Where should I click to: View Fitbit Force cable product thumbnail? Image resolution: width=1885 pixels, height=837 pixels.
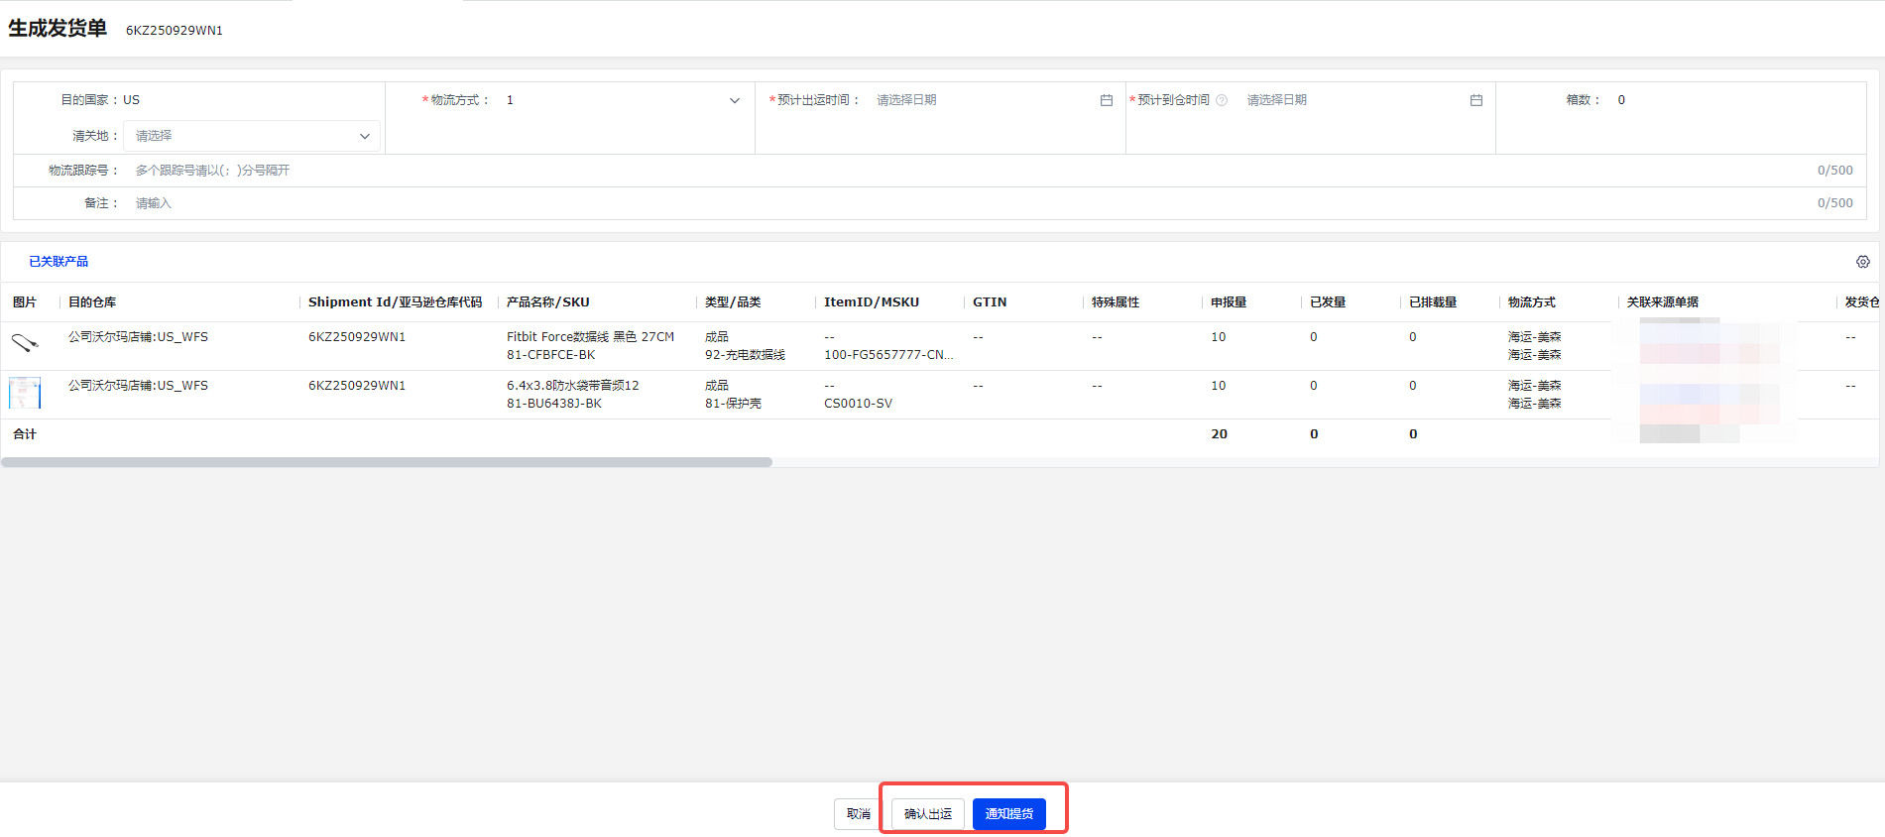[x=25, y=343]
